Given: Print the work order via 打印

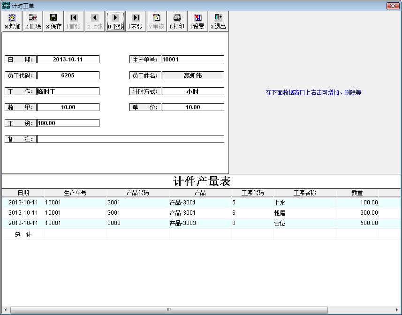Looking at the screenshot, I should (x=177, y=22).
